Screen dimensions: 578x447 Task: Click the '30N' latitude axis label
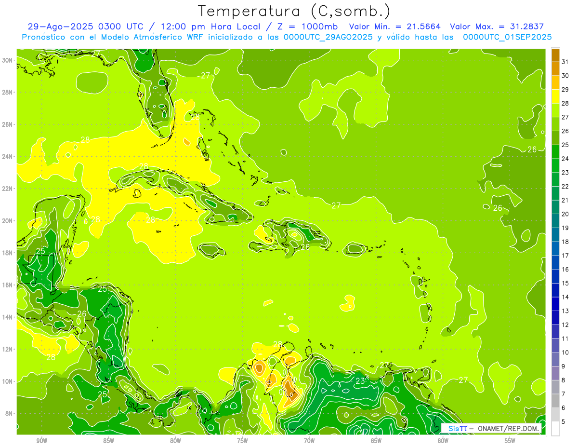(7, 60)
